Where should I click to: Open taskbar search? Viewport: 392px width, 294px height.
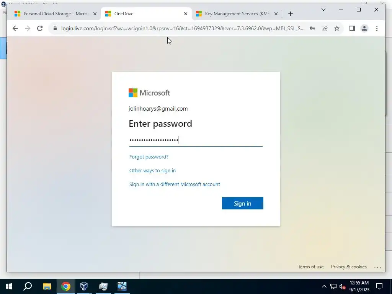tap(28, 286)
